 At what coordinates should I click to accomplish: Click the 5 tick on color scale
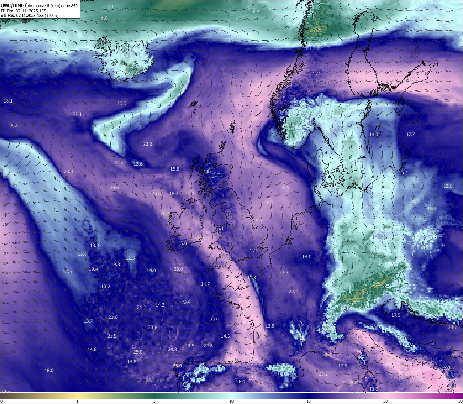(x=154, y=401)
